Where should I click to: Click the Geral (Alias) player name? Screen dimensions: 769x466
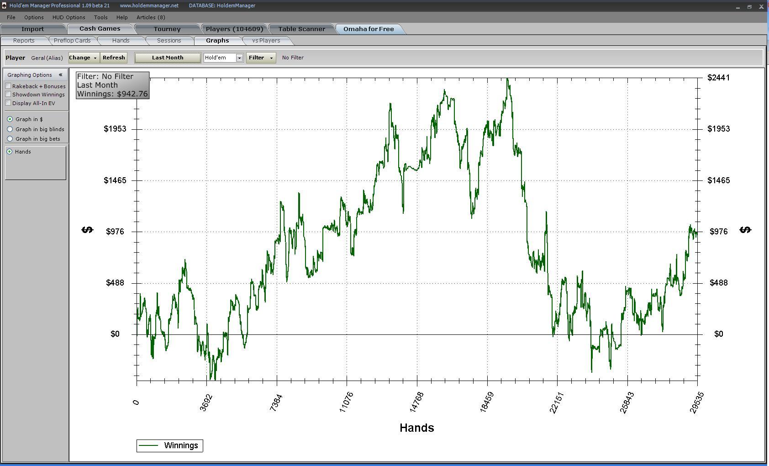pos(47,58)
